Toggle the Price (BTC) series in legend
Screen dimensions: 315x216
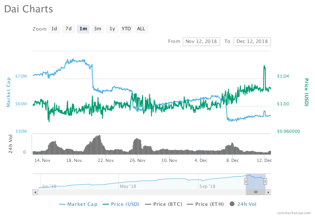click(164, 204)
